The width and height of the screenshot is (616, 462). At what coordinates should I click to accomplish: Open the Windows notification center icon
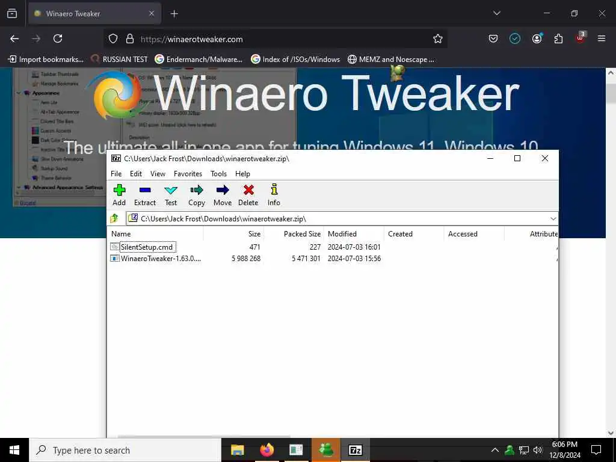[x=596, y=450]
